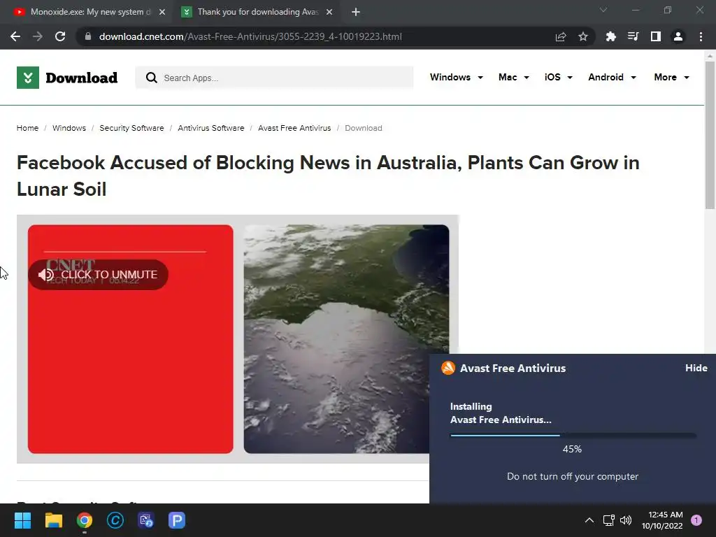The width and height of the screenshot is (716, 537).
Task: Click the 45% progress text
Action: click(x=572, y=450)
